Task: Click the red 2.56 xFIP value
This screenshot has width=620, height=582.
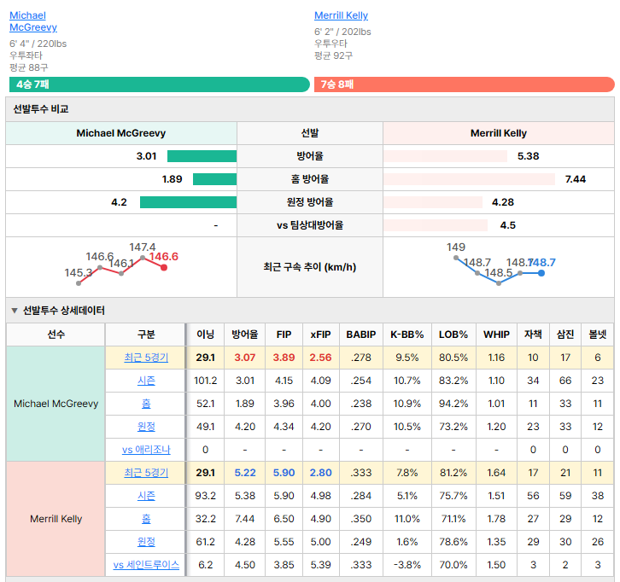Action: click(321, 358)
